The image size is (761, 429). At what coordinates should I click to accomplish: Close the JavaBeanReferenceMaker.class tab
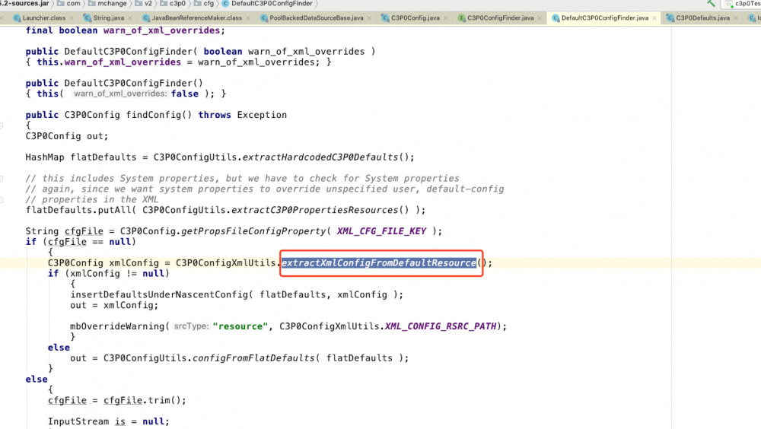click(x=248, y=18)
